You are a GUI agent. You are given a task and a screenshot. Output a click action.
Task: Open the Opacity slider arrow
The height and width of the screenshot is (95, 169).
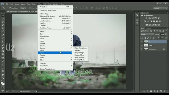click(166, 34)
